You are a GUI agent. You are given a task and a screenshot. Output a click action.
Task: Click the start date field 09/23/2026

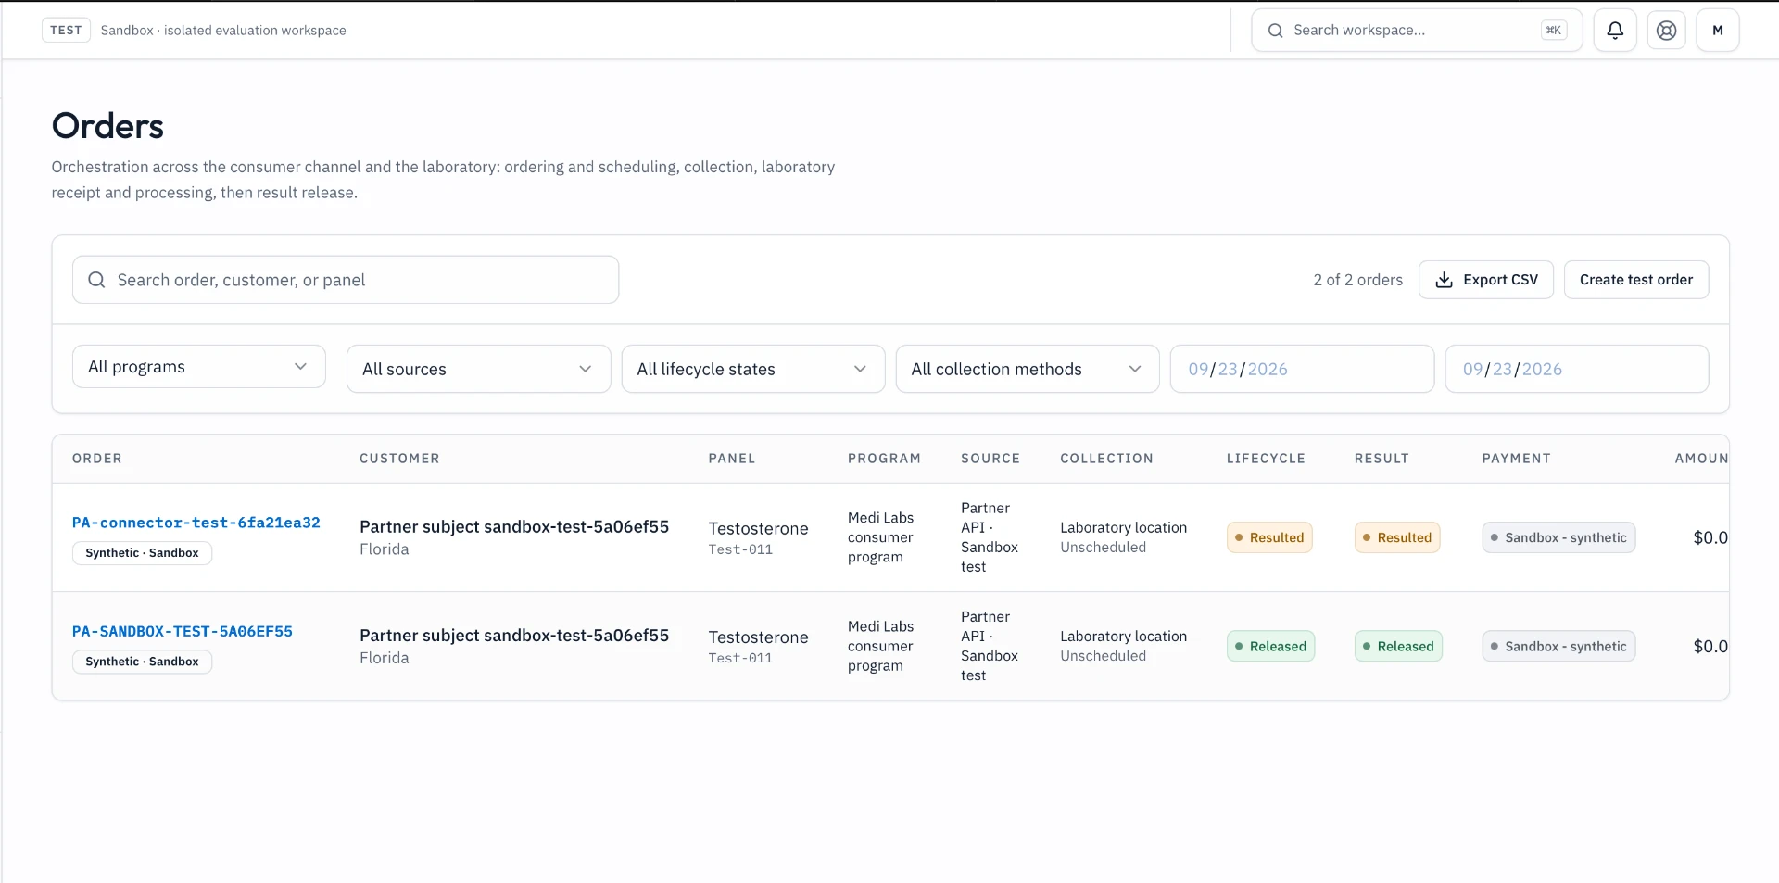click(1302, 369)
